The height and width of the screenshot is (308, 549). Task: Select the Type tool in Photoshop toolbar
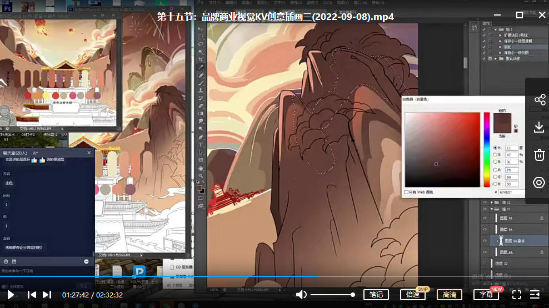coord(201,144)
